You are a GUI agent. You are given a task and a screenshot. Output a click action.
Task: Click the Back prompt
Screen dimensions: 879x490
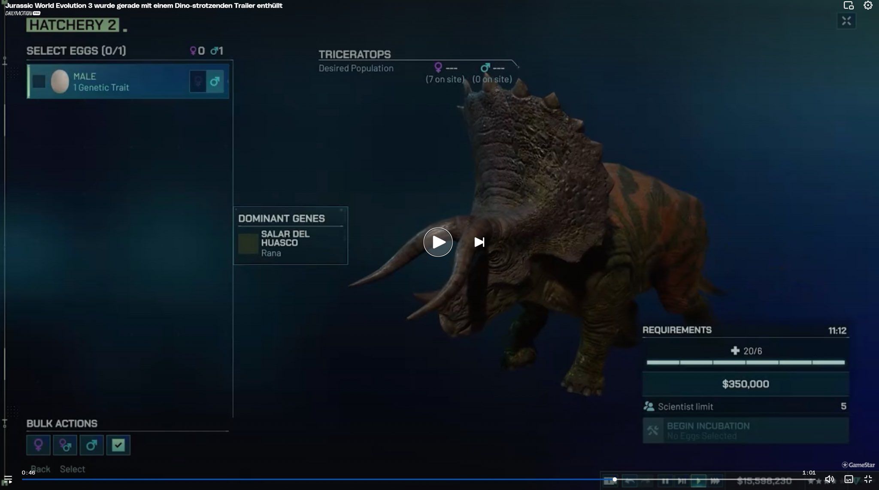point(40,469)
